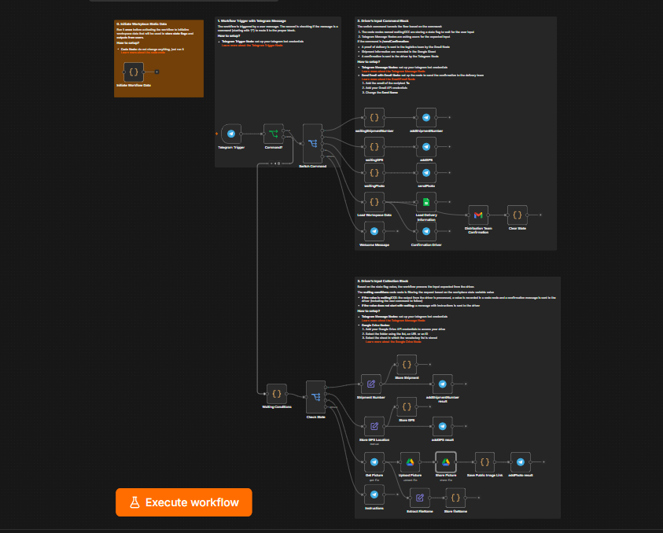Open the Google Drive Node documentation link
This screenshot has width=663, height=533.
[393, 341]
